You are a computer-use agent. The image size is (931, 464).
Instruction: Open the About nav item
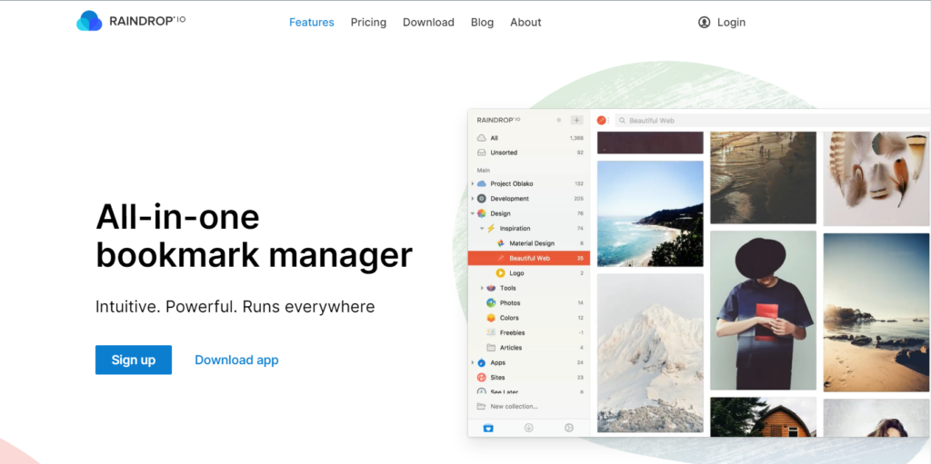[x=526, y=23]
